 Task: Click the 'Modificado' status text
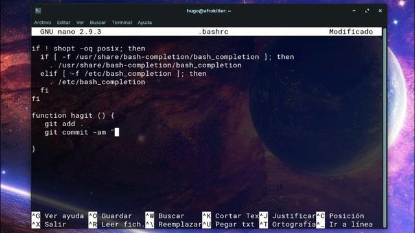[x=351, y=32]
